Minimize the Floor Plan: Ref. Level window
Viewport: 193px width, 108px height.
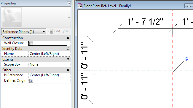189,6
